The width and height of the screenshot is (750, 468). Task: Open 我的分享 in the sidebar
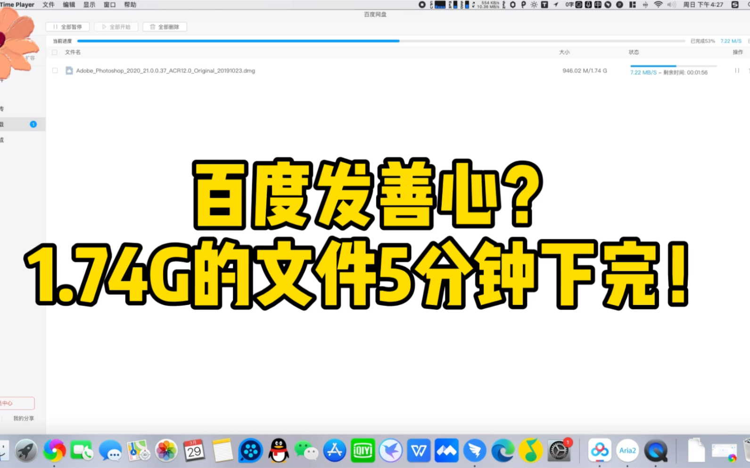24,418
